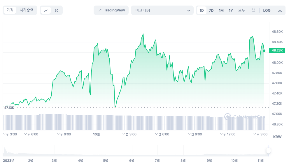
Task: Click 2023년 on the overview timeline
Action: [x=9, y=161]
